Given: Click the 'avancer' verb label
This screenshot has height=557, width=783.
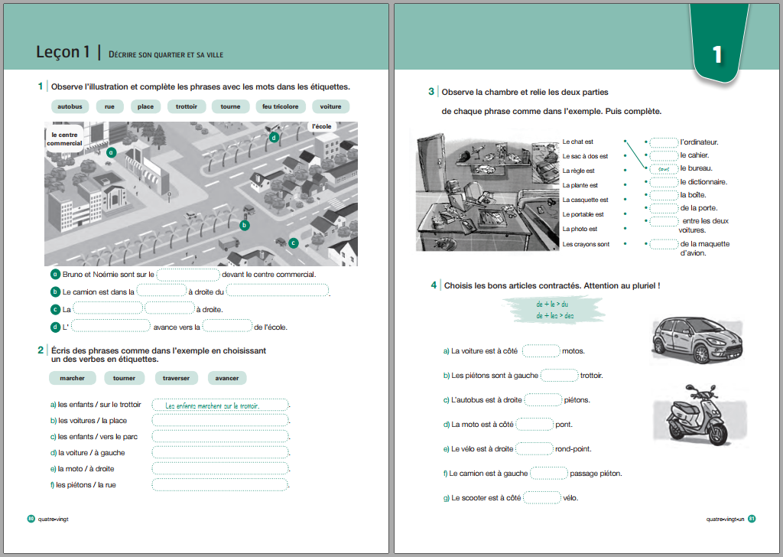Looking at the screenshot, I should tap(227, 378).
